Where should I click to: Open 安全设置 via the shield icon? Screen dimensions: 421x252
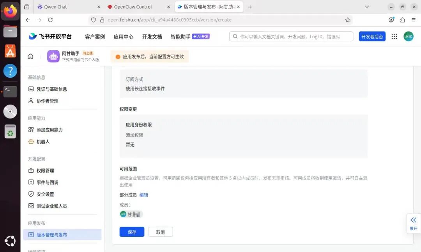tap(31, 194)
